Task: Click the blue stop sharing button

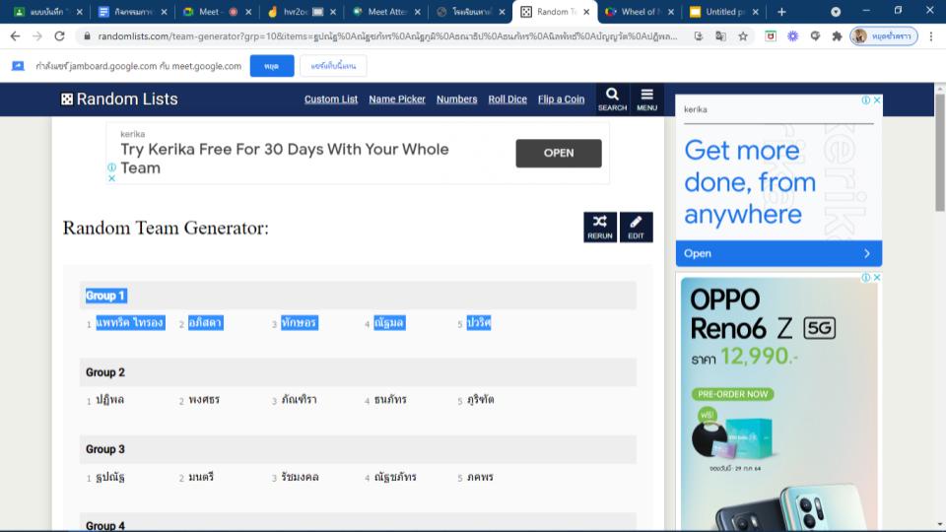Action: (x=271, y=66)
